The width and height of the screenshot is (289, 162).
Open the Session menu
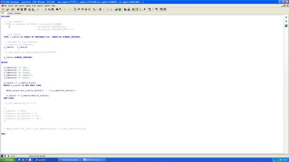(22, 6)
